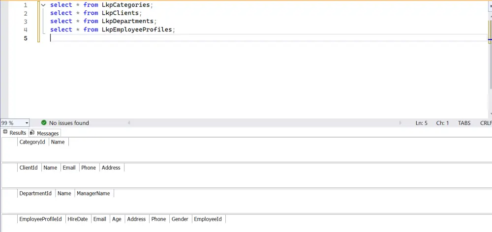Click line number 5 in the editor margin
This screenshot has width=492, height=232.
(x=26, y=38)
